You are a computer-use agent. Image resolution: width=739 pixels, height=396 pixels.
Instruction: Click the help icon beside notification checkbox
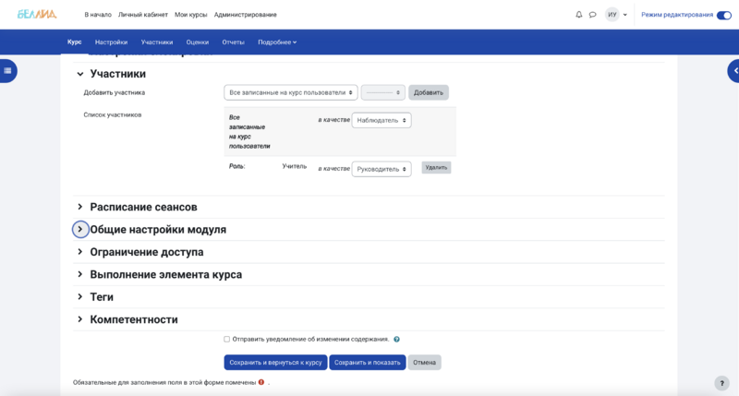click(396, 340)
